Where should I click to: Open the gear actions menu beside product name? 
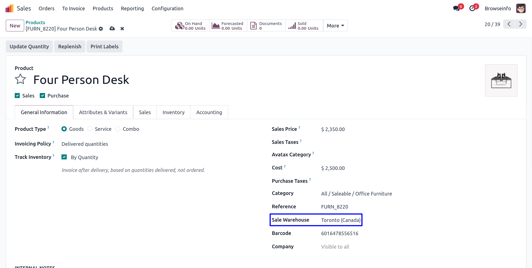(x=101, y=29)
